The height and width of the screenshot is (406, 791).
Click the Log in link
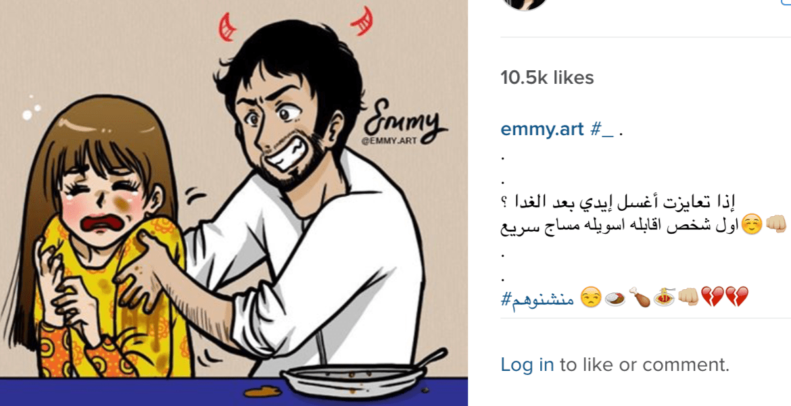pyautogui.click(x=527, y=364)
